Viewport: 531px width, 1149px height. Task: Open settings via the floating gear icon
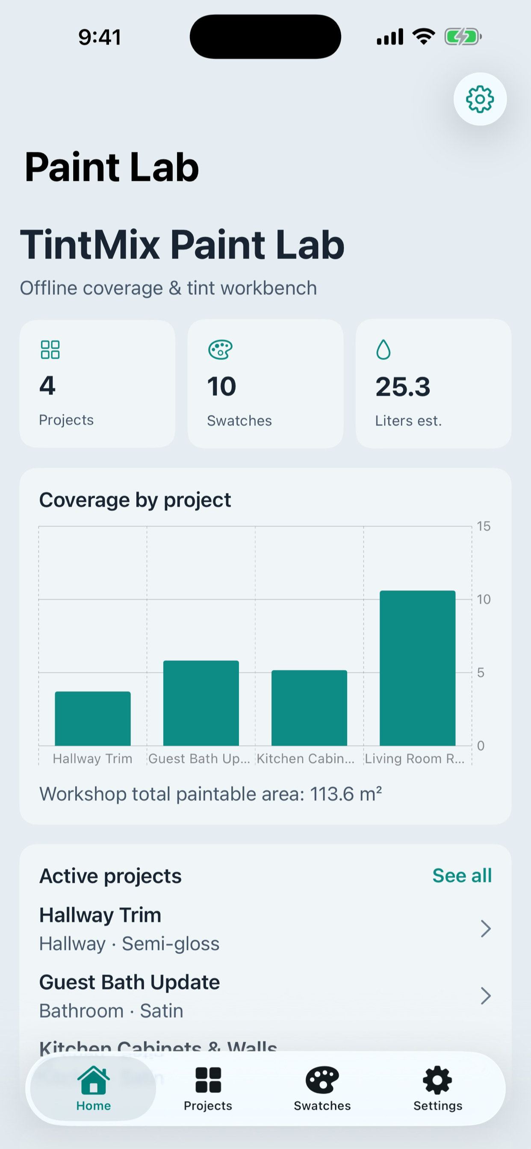coord(480,99)
